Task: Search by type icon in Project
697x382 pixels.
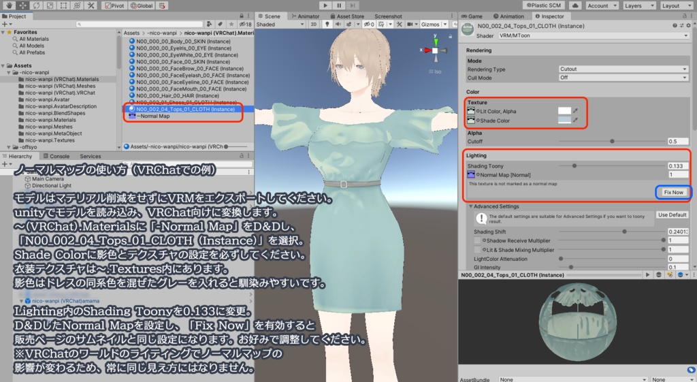Action: click(x=210, y=24)
